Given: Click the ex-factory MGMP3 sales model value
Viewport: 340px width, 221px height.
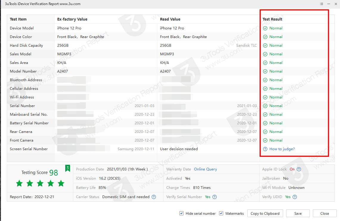Looking at the screenshot, I should tap(64, 54).
